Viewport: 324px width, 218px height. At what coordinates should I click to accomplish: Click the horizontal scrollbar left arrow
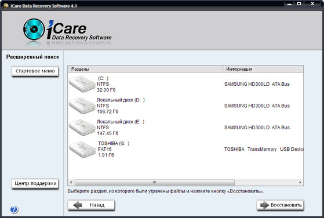coord(71,182)
